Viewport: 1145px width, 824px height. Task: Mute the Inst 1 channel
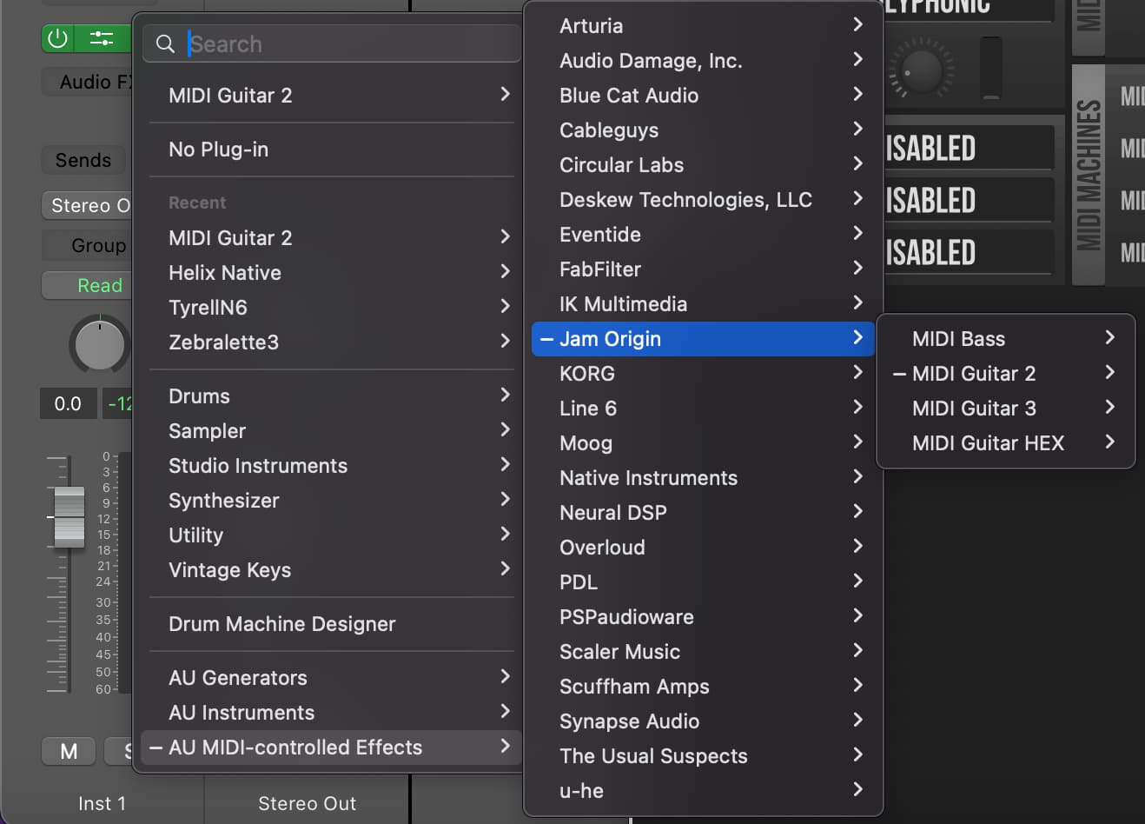click(x=69, y=751)
